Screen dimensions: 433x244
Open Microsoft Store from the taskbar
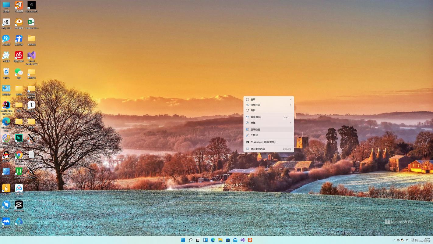(228, 240)
